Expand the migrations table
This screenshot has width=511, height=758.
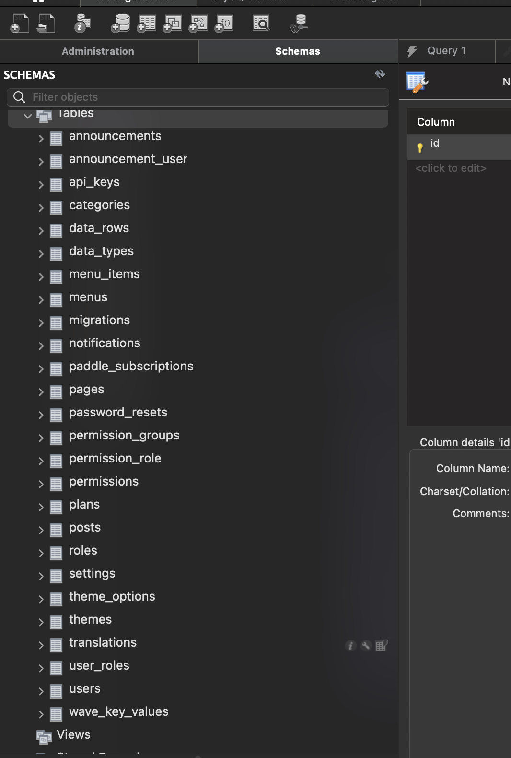41,323
